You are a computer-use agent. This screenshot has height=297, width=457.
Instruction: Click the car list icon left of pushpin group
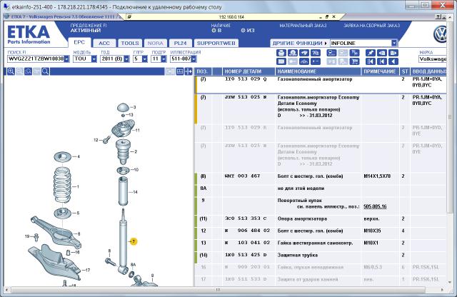(x=331, y=53)
